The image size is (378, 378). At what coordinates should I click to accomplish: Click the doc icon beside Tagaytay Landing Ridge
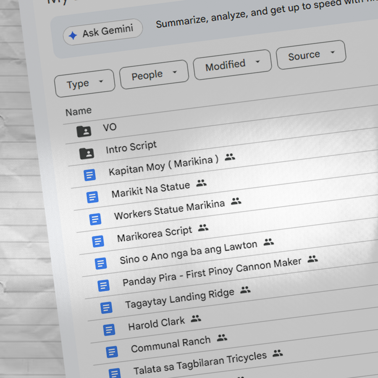pyautogui.click(x=106, y=307)
